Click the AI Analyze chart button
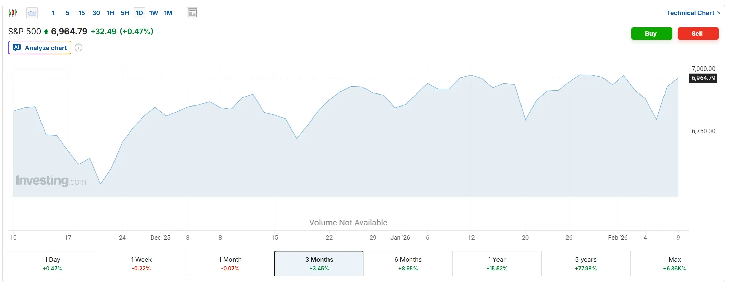Viewport: 730px width, 287px height. (x=40, y=48)
